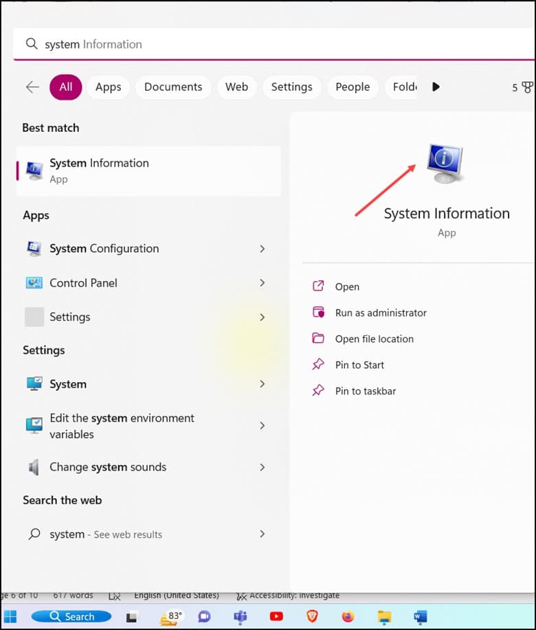Select the Documents filter tab
The width and height of the screenshot is (536, 630).
(x=173, y=87)
